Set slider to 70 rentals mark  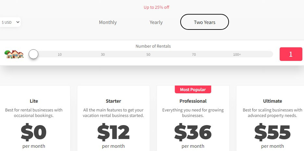194,54
